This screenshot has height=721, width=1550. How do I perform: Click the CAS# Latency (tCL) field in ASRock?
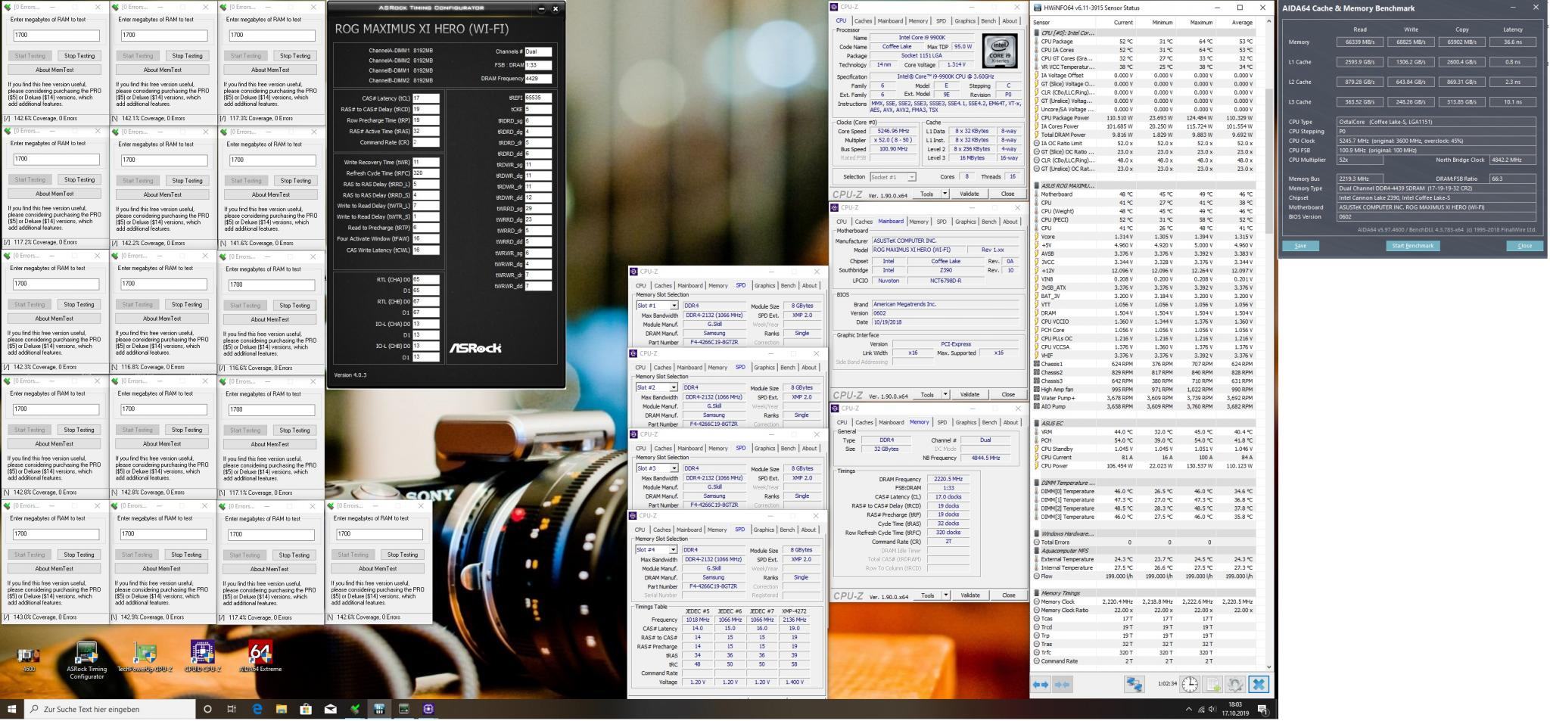tap(426, 98)
